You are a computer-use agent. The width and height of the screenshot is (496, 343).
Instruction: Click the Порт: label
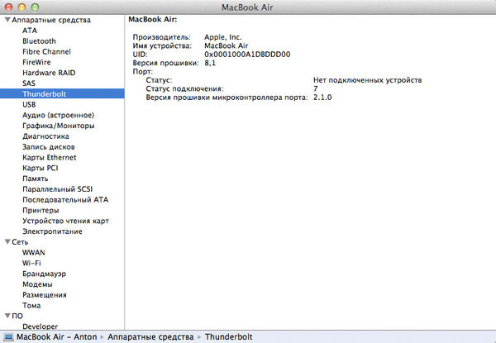pyautogui.click(x=142, y=71)
